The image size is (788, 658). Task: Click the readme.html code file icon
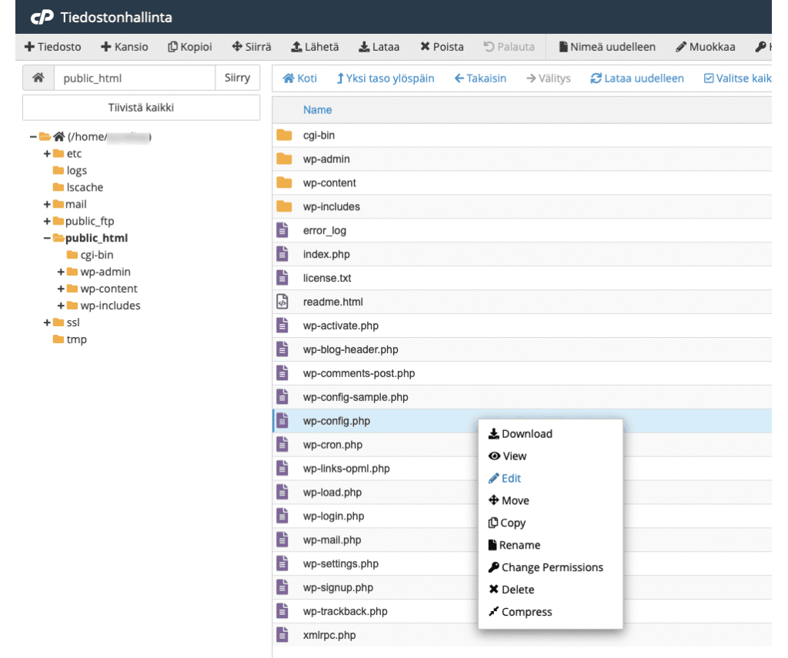[283, 302]
